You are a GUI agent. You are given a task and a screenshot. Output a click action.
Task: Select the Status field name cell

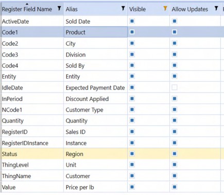pos(32,154)
